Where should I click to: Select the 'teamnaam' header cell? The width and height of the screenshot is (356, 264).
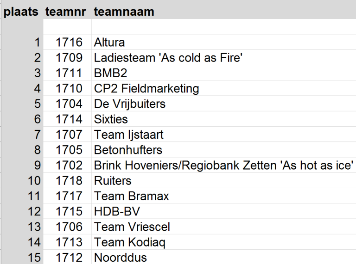[124, 12]
